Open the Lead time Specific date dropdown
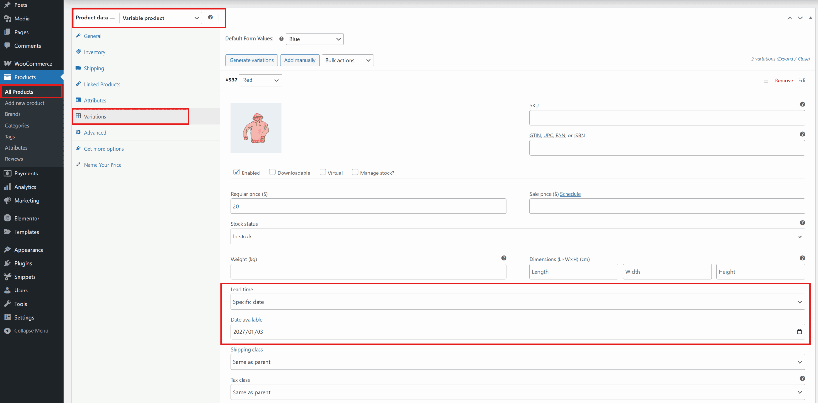This screenshot has height=403, width=818. 518,302
